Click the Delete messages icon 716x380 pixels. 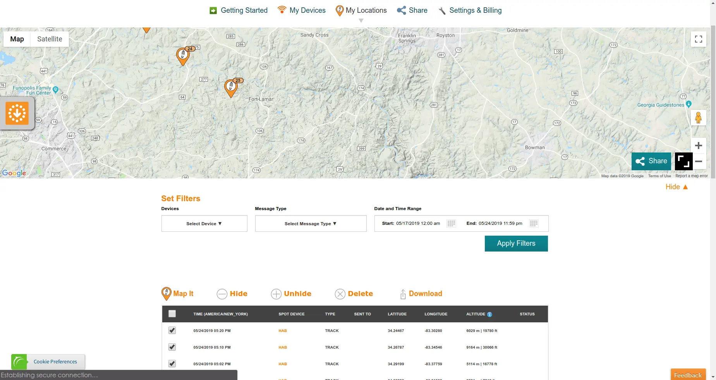click(340, 294)
